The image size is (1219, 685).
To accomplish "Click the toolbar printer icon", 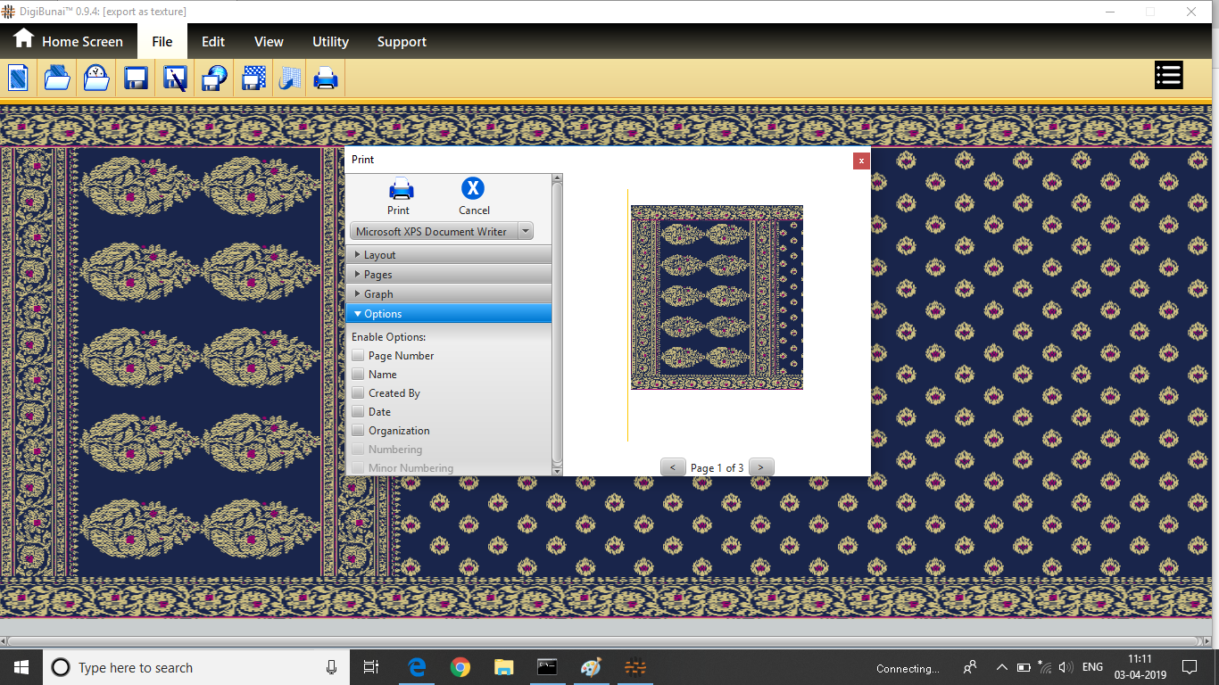I will (x=326, y=78).
